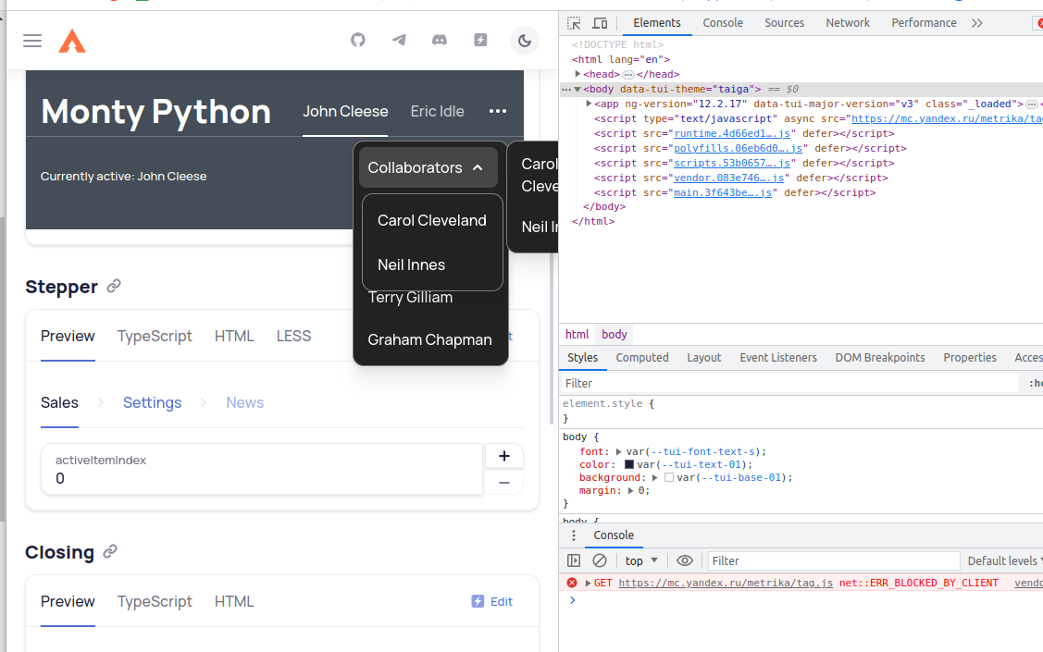Open the hamburger navigation menu
Image resolution: width=1043 pixels, height=652 pixels.
pos(31,41)
